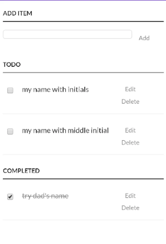The image size is (166, 244).
Task: Delete the "my name with initials" item
Action: pyautogui.click(x=130, y=101)
